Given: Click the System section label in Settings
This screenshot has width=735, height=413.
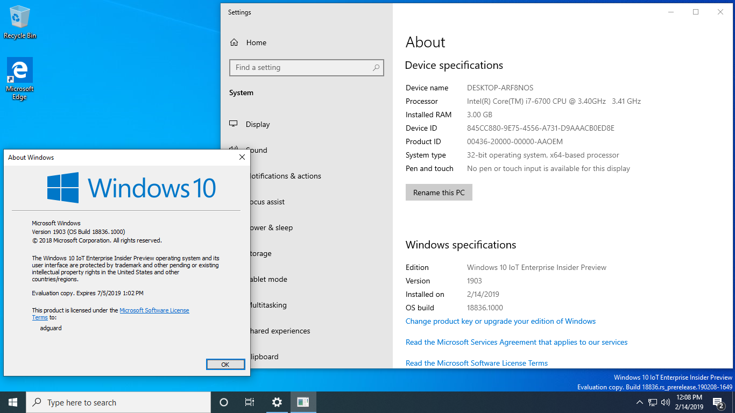Looking at the screenshot, I should tap(241, 92).
